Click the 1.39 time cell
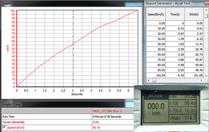This screenshot has height=132, width=209. (x=175, y=39)
